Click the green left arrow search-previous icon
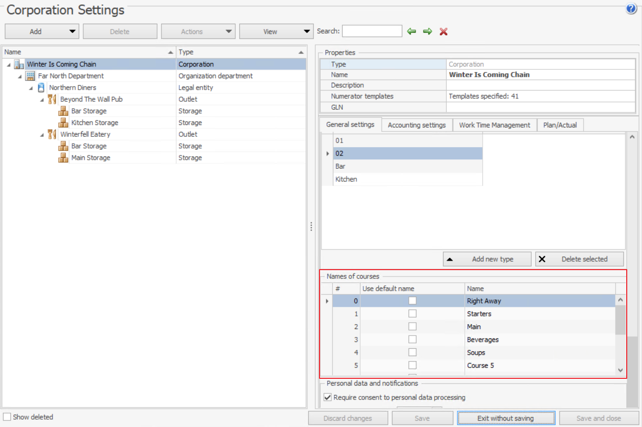642x427 pixels. pos(412,31)
